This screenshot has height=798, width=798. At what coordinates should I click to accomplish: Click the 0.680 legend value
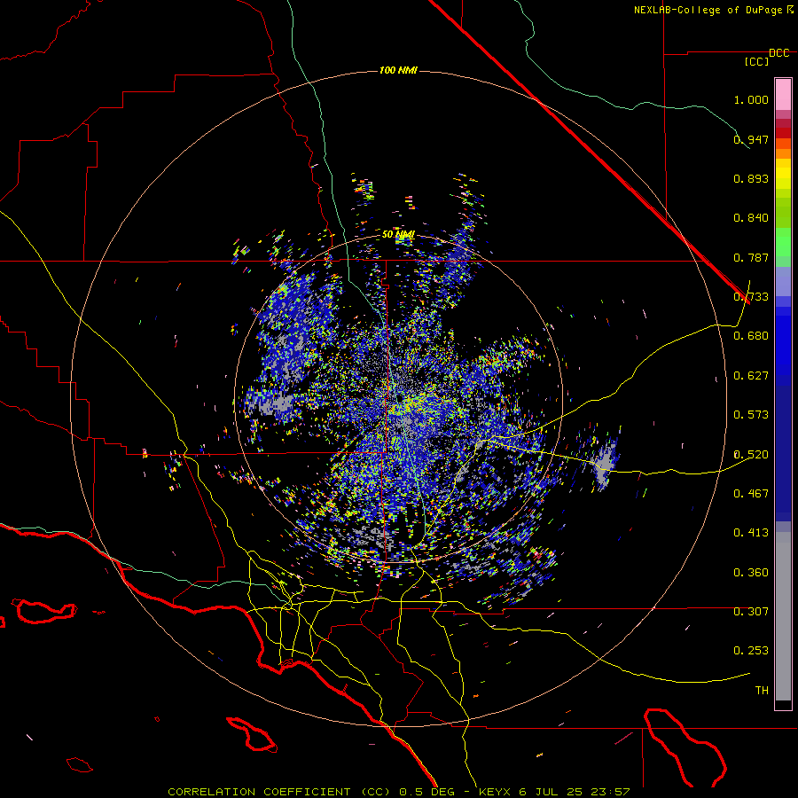751,336
